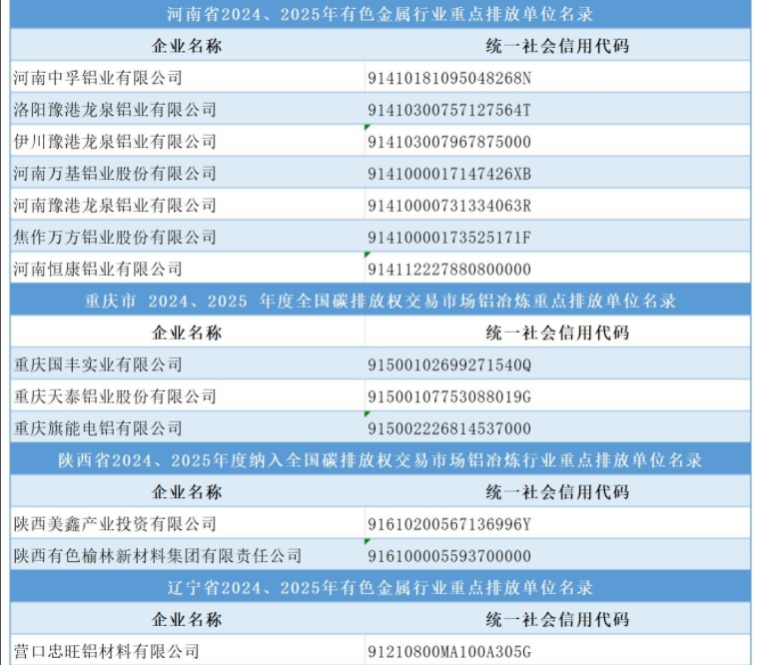The width and height of the screenshot is (760, 665).
Task: Click the code 91410181095048268N
Action: tap(448, 78)
